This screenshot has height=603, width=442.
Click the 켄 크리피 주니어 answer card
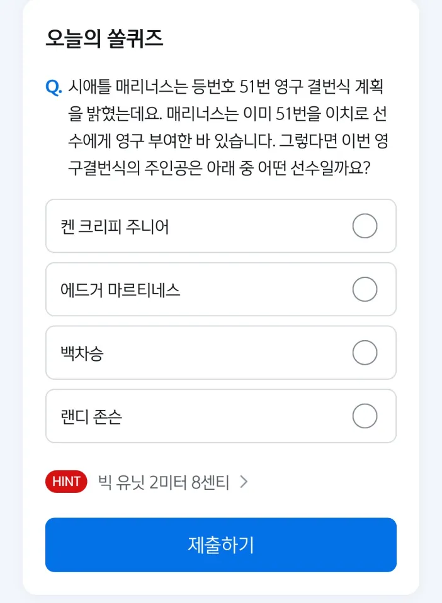(189, 226)
